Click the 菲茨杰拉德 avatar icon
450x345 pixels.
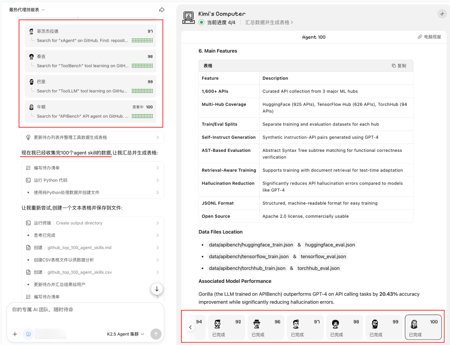tap(31, 31)
